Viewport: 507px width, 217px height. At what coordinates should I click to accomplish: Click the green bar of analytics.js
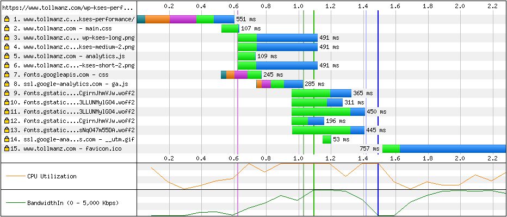pyautogui.click(x=247, y=56)
